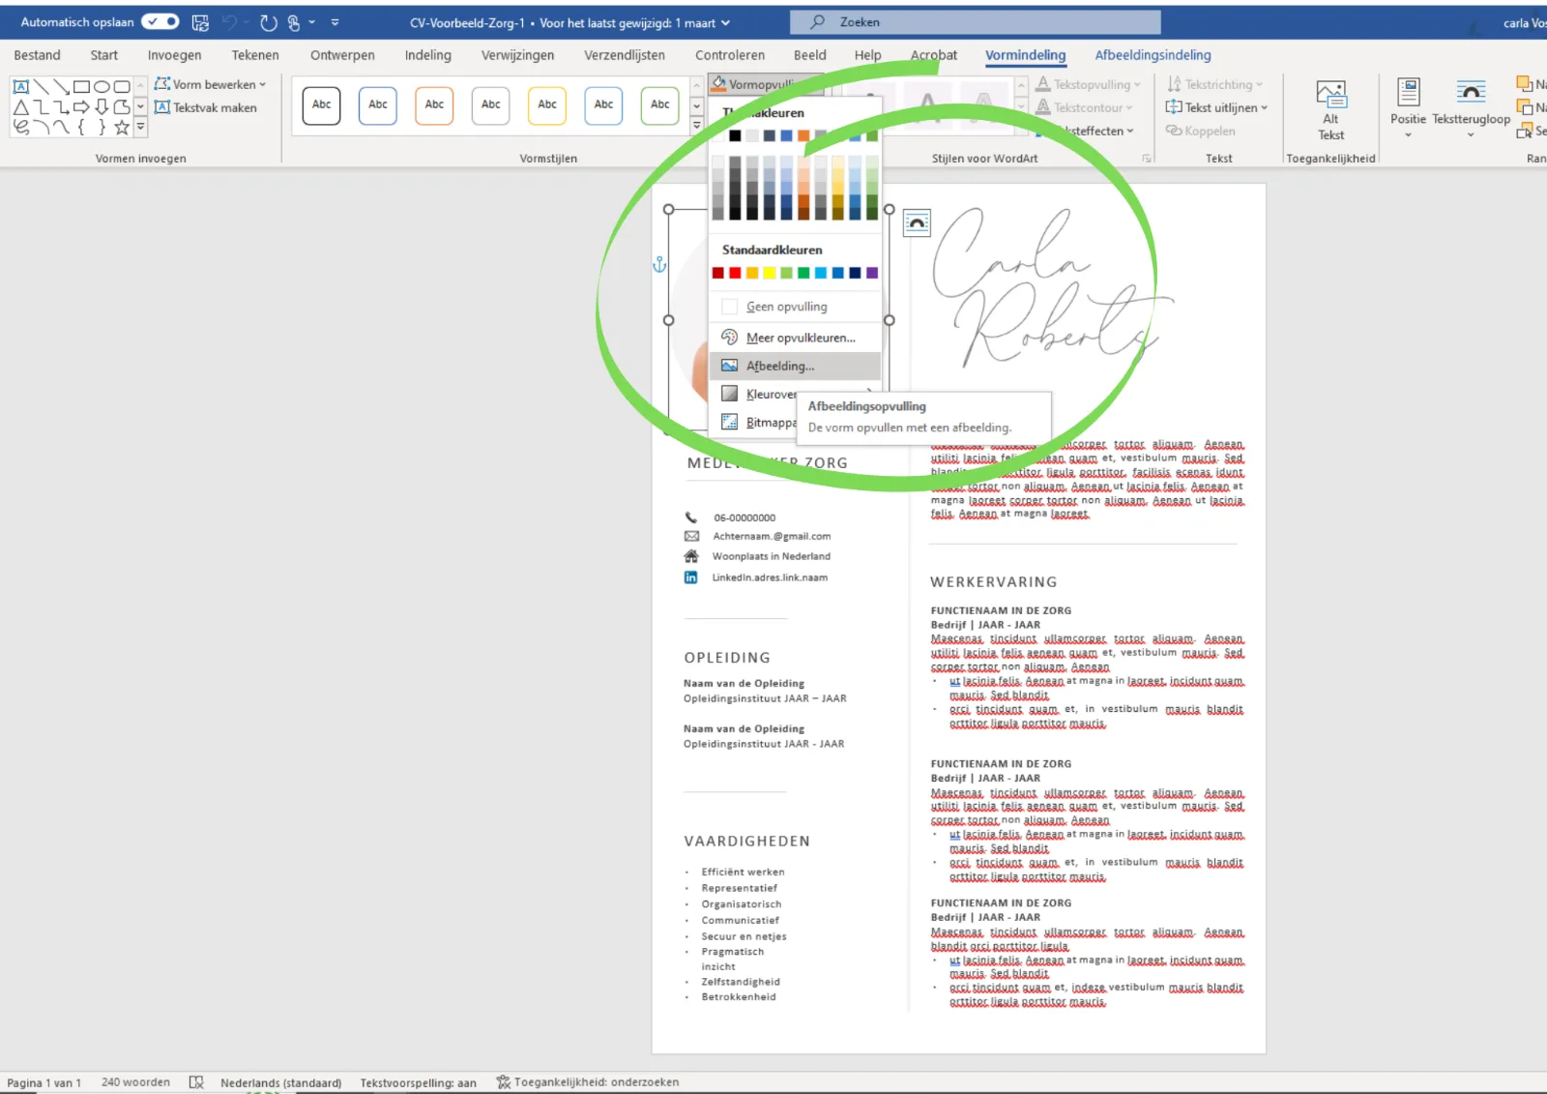The image size is (1547, 1094).
Task: Click the spelling check icon in status bar
Action: pyautogui.click(x=197, y=1081)
